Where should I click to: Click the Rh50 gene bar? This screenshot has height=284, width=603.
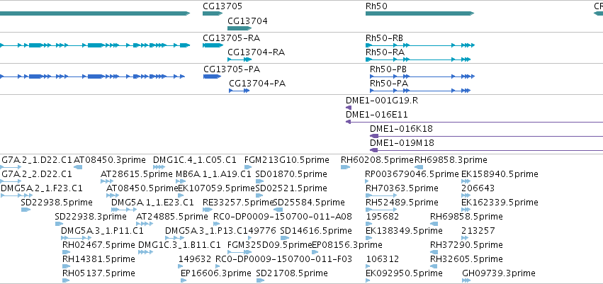[420, 13]
